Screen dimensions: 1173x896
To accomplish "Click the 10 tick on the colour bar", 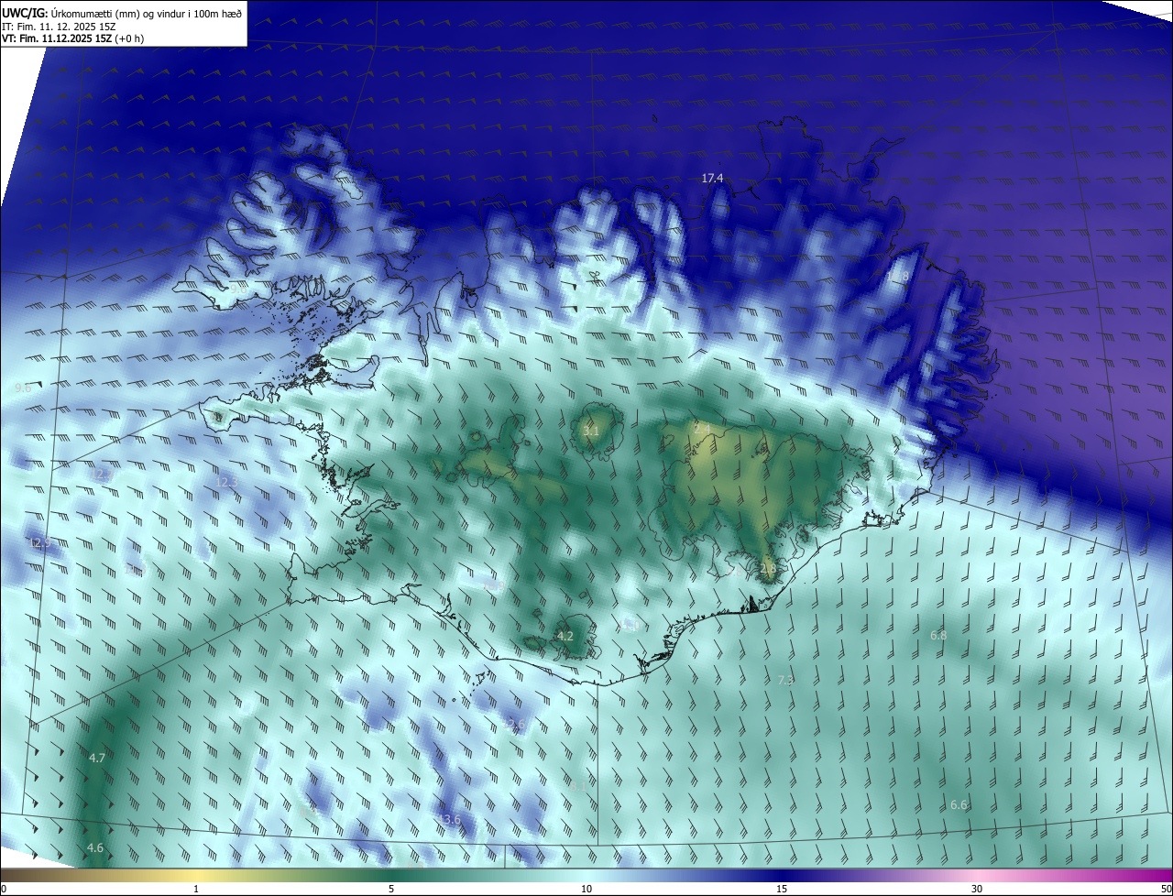I will click(586, 889).
